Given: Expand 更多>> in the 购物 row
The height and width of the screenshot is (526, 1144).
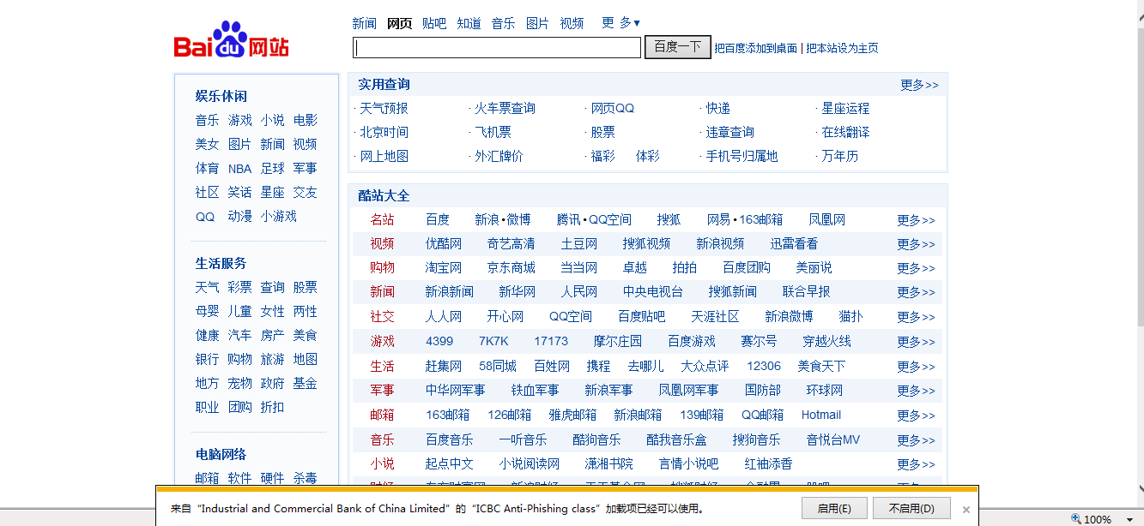Looking at the screenshot, I should pyautogui.click(x=917, y=268).
